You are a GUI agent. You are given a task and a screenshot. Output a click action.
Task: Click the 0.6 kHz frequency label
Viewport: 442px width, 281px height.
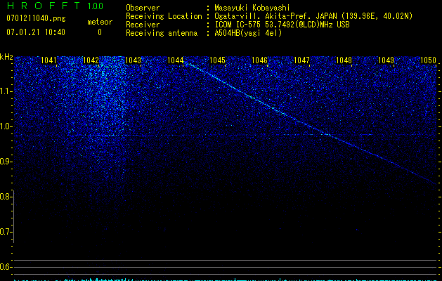tap(6, 267)
